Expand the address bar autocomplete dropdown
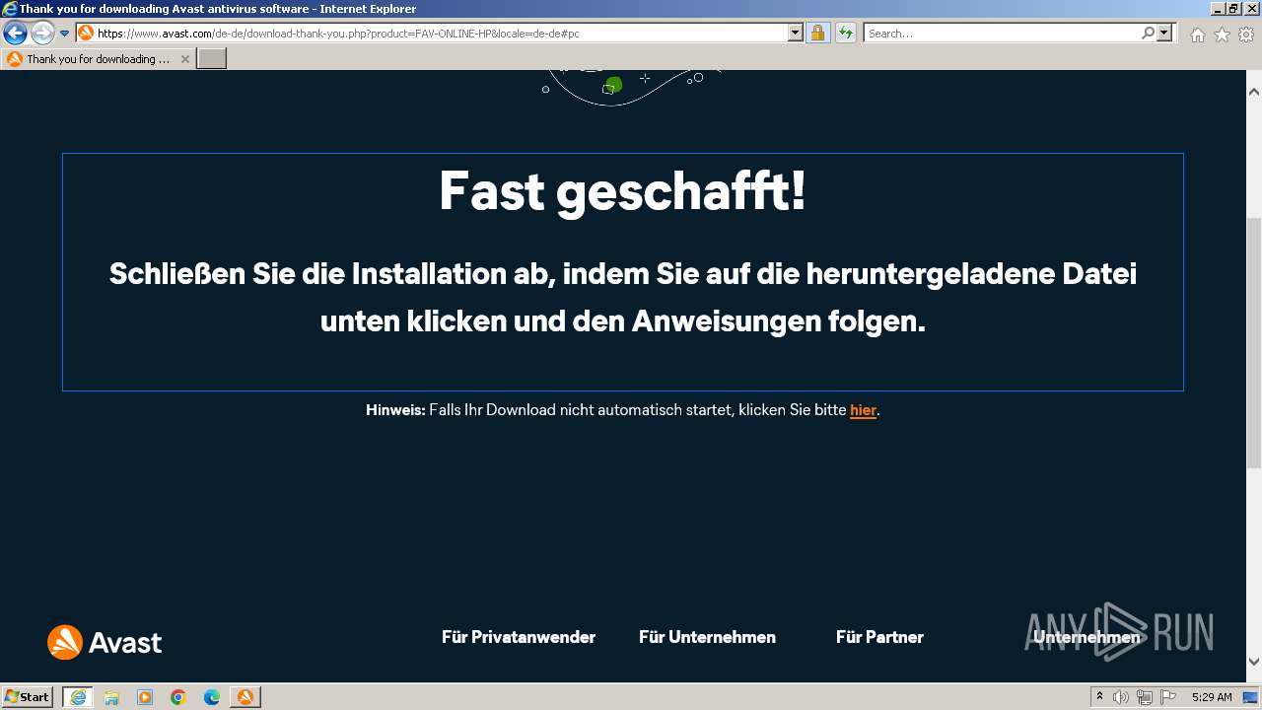The height and width of the screenshot is (710, 1262). pos(796,33)
